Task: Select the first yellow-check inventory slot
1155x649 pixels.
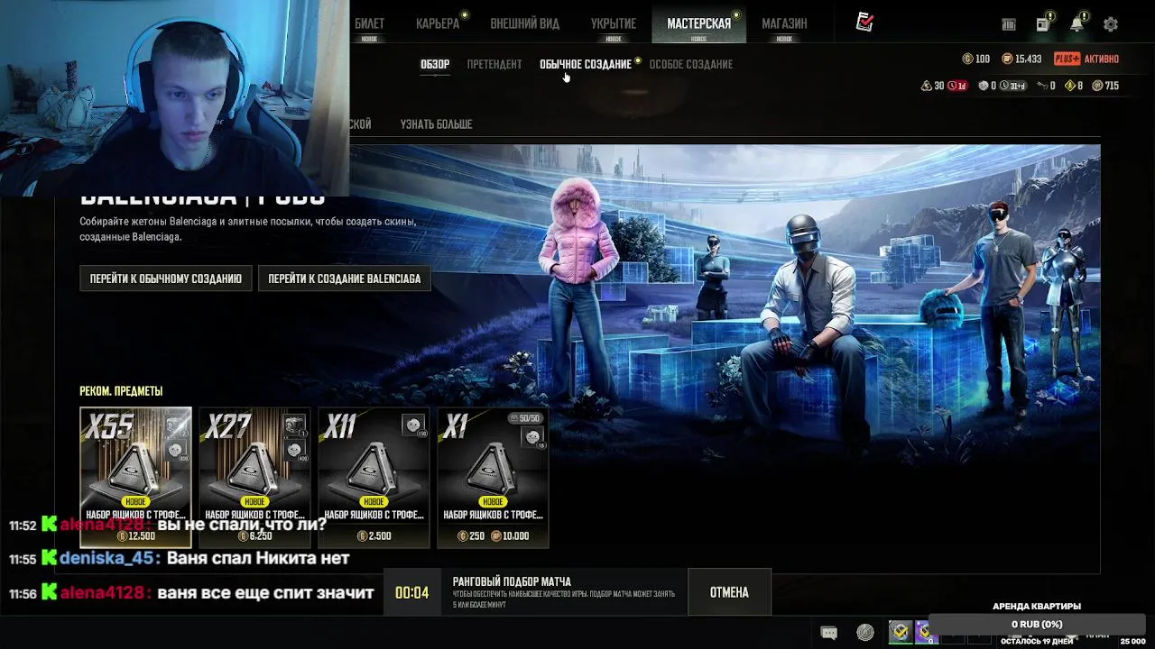Action: pyautogui.click(x=900, y=632)
